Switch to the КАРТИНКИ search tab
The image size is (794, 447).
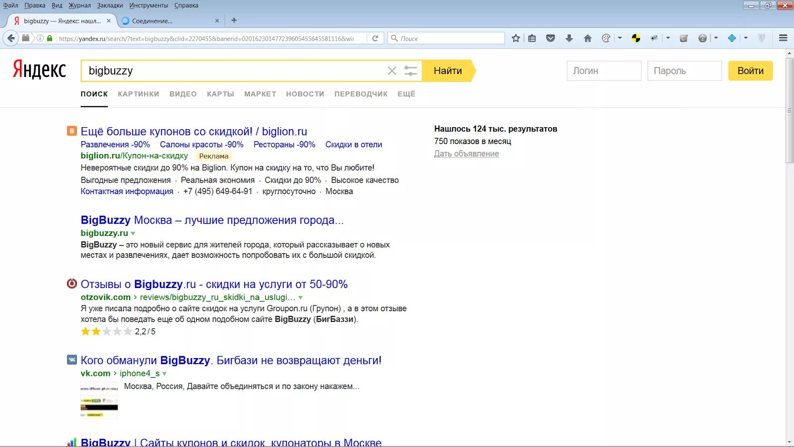(x=138, y=94)
